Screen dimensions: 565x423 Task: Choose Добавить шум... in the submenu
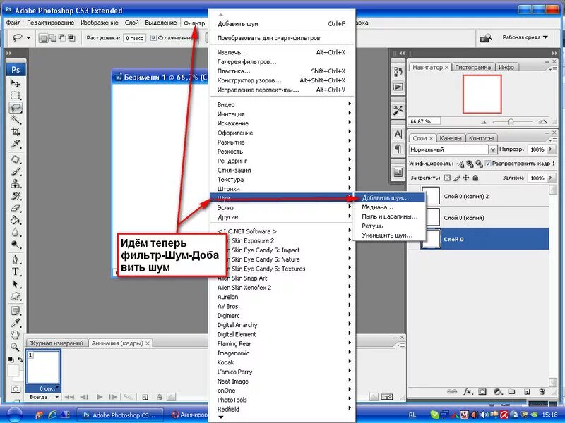[390, 198]
